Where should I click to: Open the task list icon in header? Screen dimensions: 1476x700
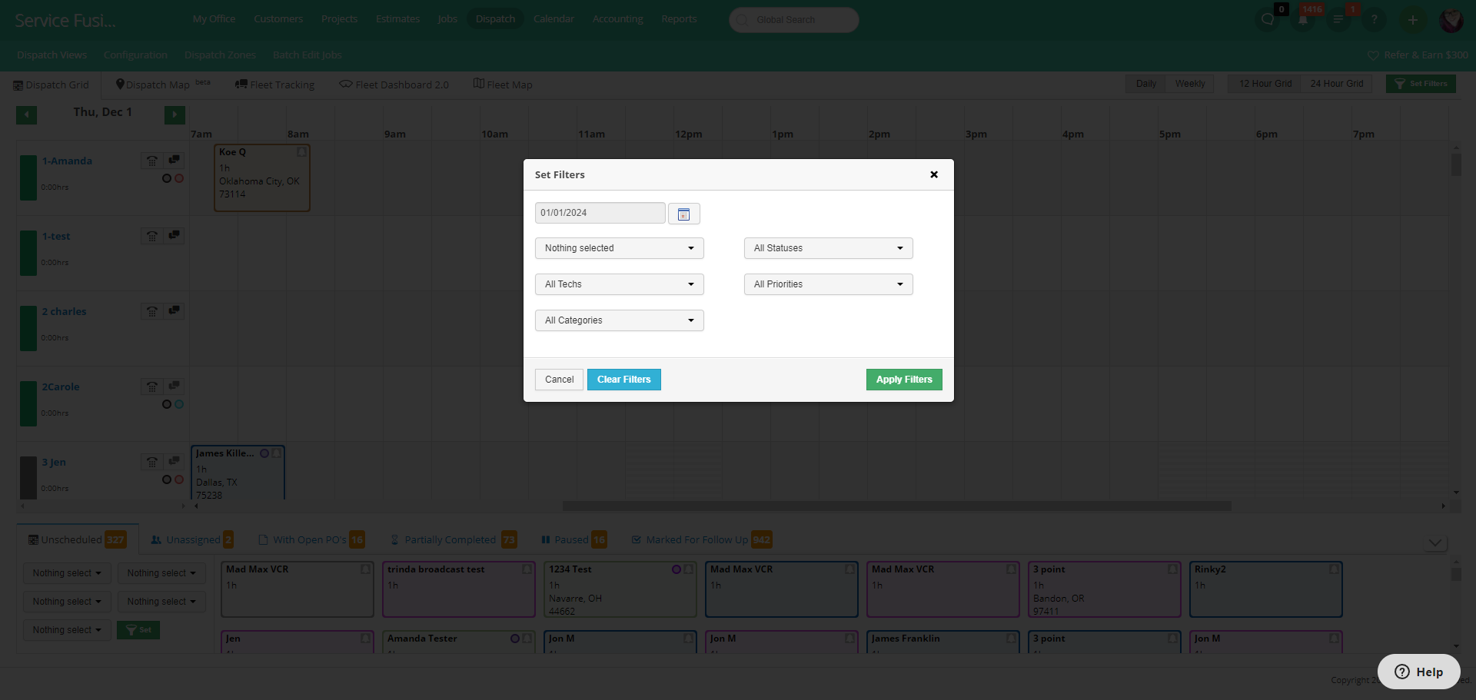tap(1338, 20)
